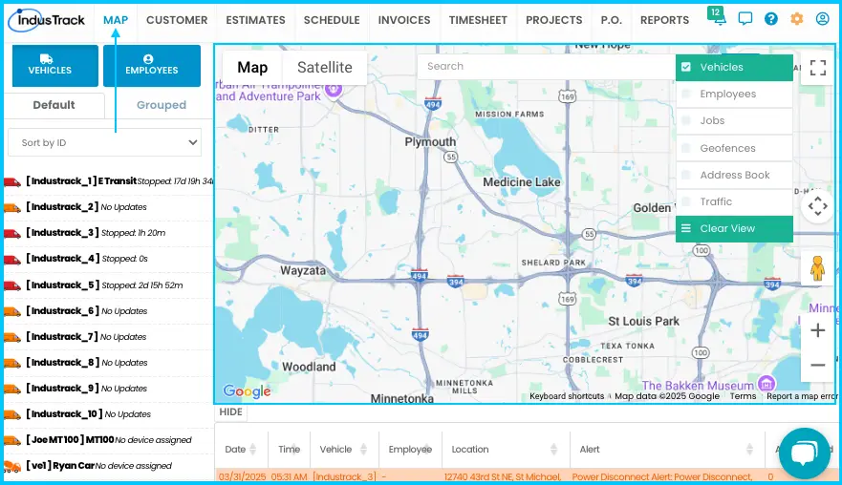The width and height of the screenshot is (842, 485).
Task: Zoom in the map with plus button
Action: [817, 330]
